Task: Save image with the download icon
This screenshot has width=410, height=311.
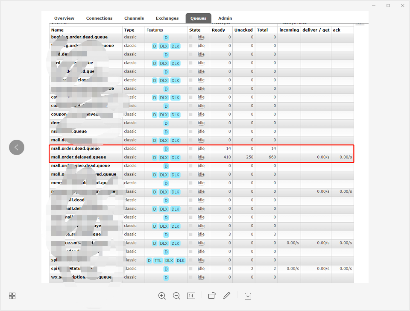Action: tap(248, 296)
